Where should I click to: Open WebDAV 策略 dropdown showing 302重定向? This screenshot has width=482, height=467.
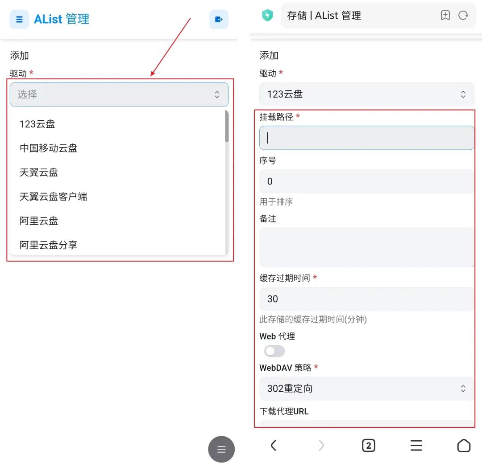point(367,389)
